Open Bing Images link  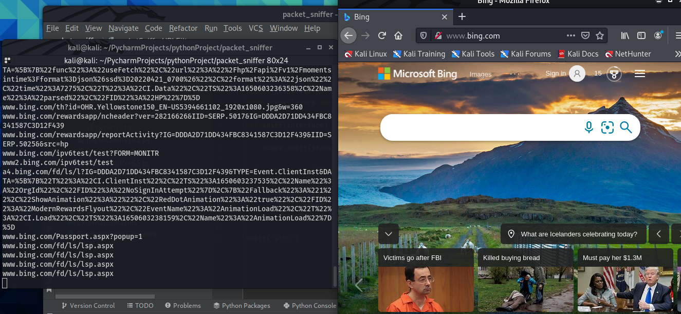coord(481,74)
